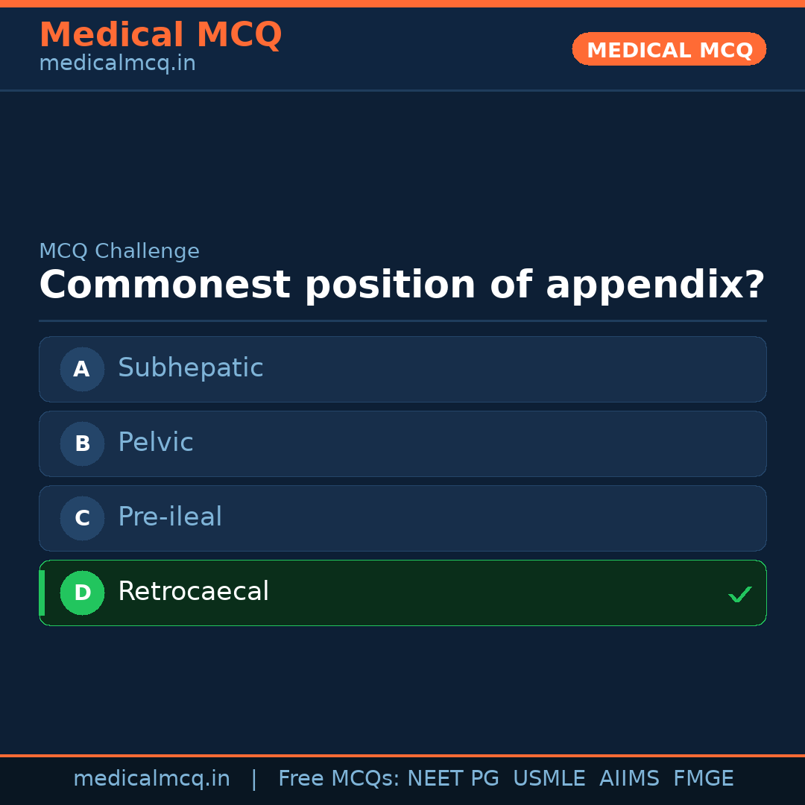Choose the Pre-ileal answer option

pyautogui.click(x=402, y=518)
